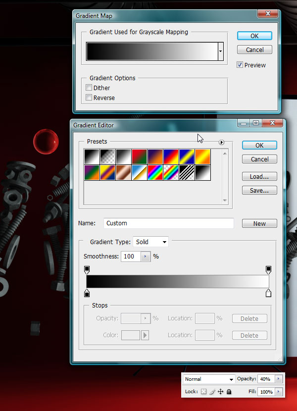Select the Yellow, Violet, Orange, Blue preset
The height and width of the screenshot is (411, 297).
click(x=107, y=173)
